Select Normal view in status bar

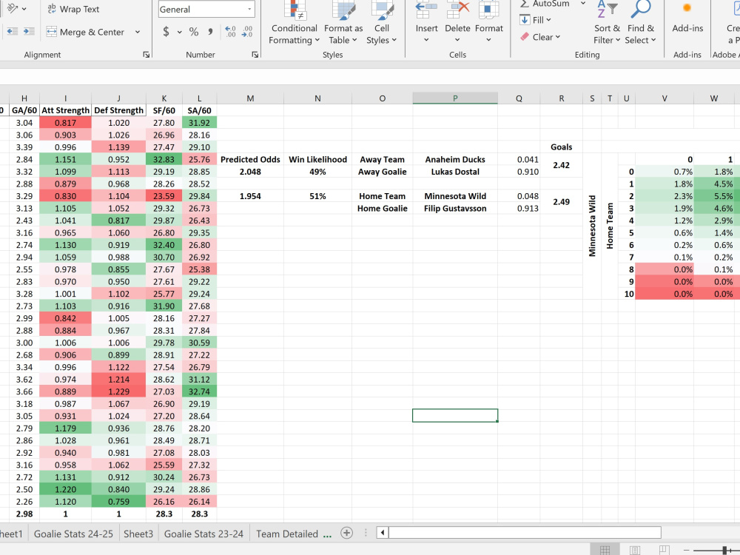[605, 550]
